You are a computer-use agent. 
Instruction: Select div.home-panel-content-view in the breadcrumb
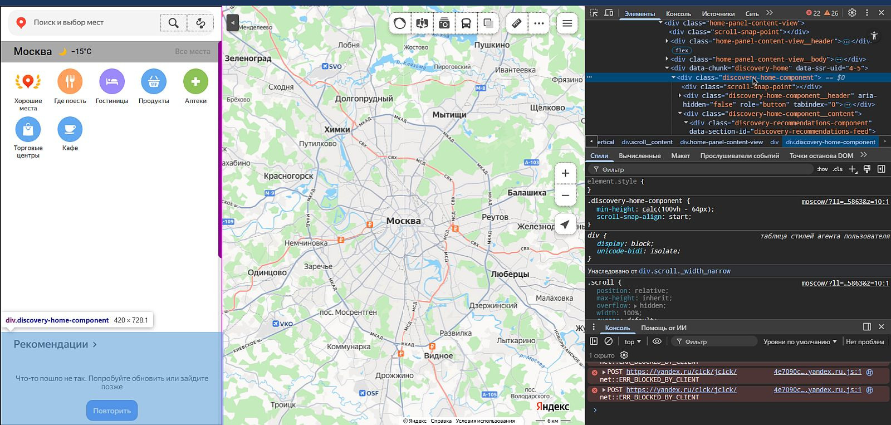(x=721, y=142)
